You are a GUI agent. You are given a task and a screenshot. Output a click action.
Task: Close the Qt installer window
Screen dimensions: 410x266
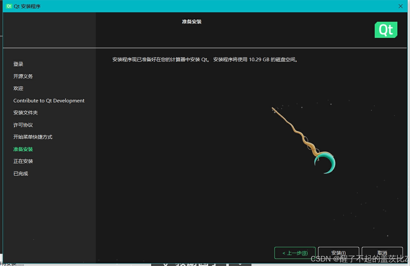(401, 6)
